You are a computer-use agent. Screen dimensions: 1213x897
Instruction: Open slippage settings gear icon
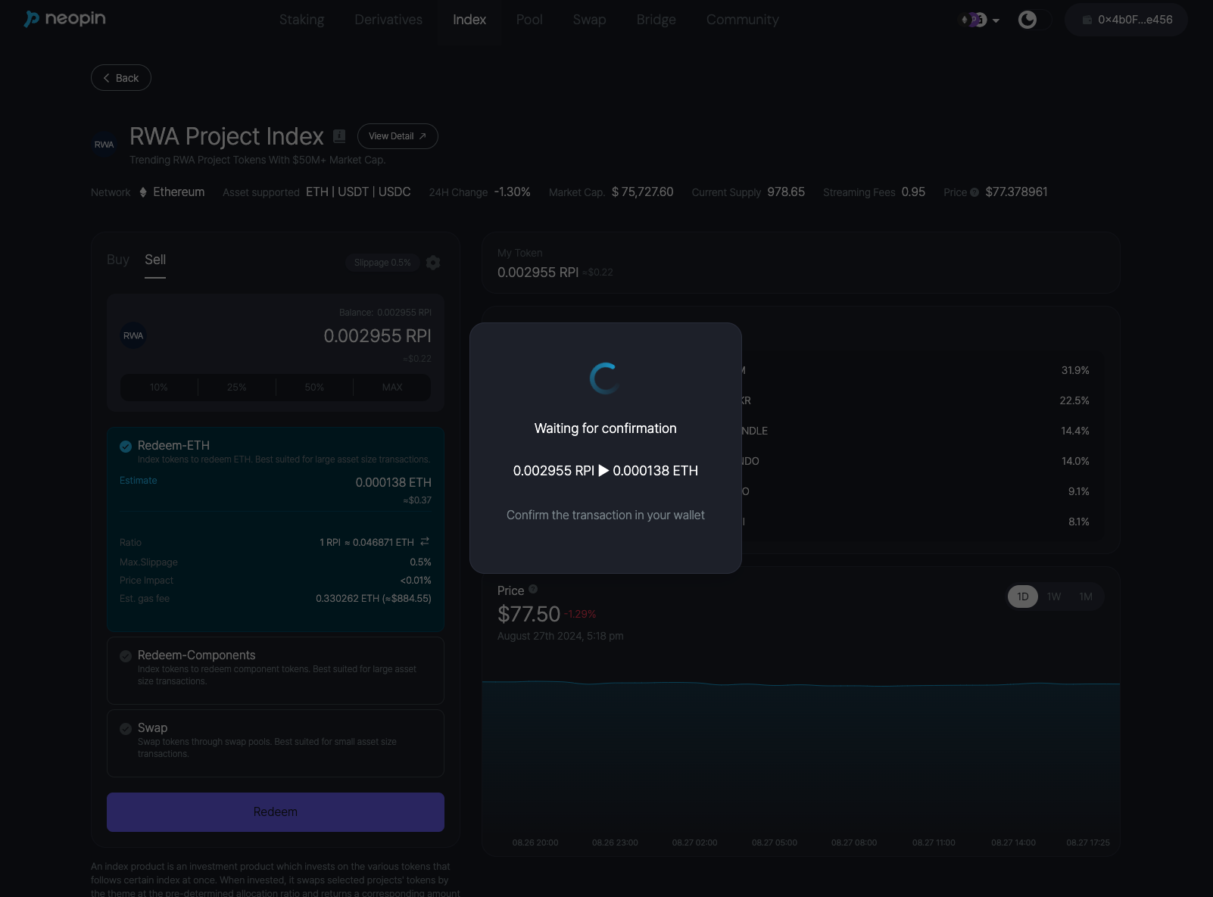tap(433, 263)
